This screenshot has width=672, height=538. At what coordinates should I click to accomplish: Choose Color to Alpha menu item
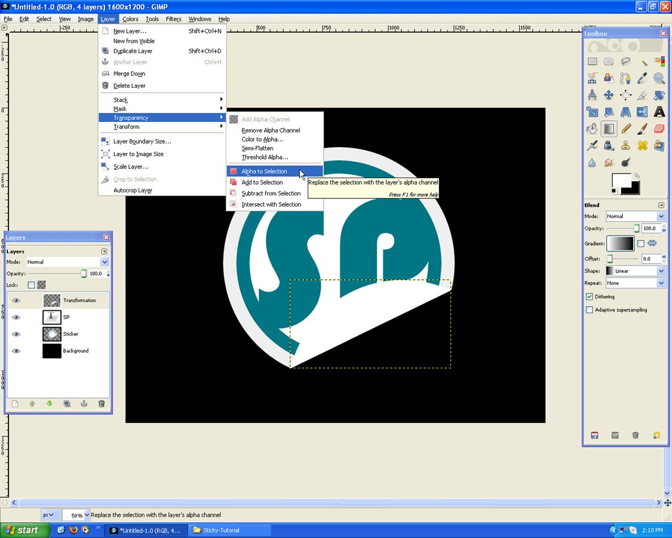[275, 139]
